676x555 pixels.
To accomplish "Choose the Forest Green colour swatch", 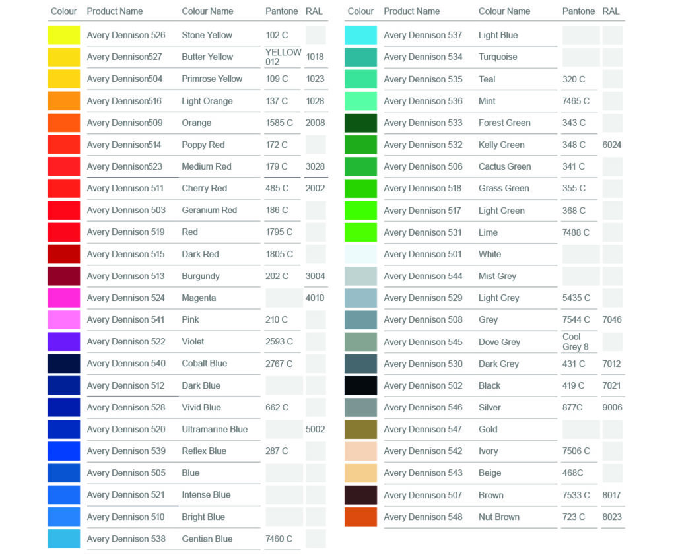I will (x=360, y=123).
